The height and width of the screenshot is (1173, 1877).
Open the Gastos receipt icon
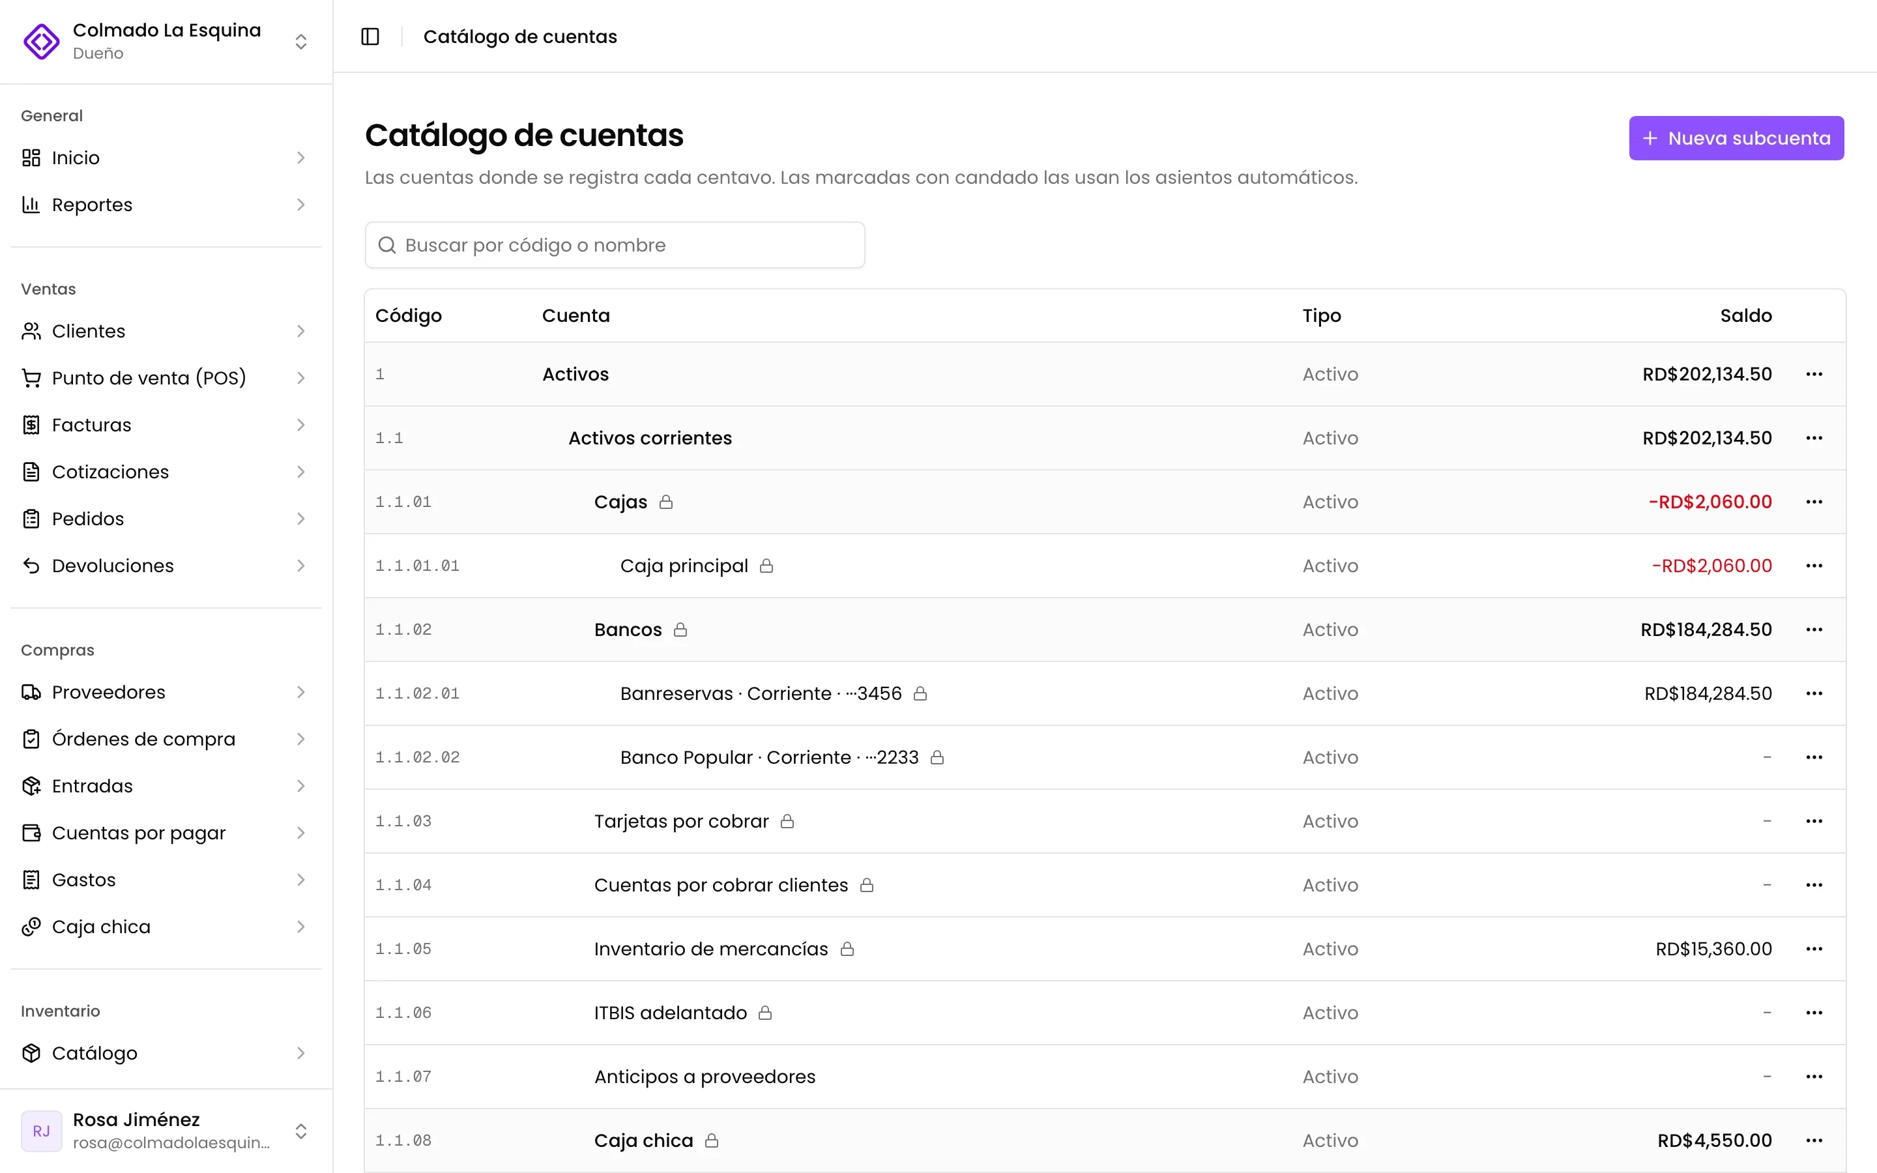click(31, 880)
